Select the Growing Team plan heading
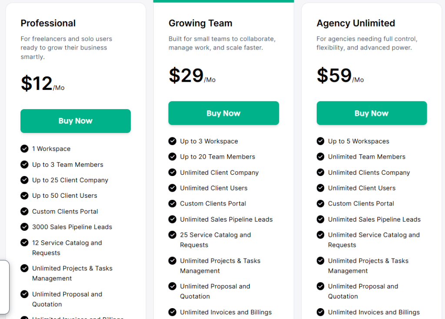 point(200,23)
